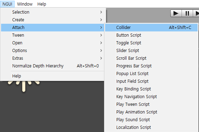Open the NGUI menu
199x132 pixels.
7,4
